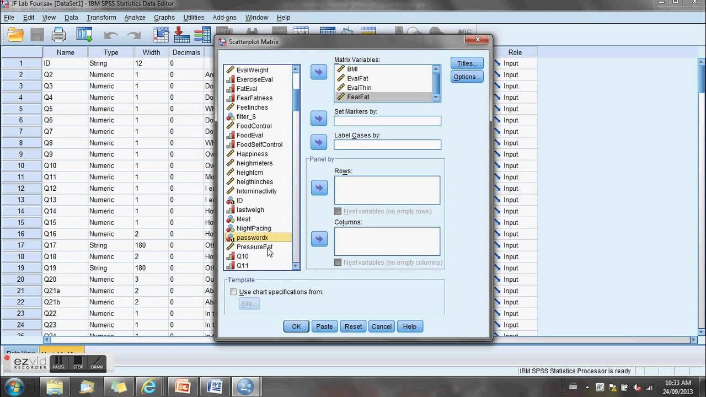This screenshot has height=397, width=706.
Task: Click arrow button beside Panel Columns box
Action: coord(319,239)
